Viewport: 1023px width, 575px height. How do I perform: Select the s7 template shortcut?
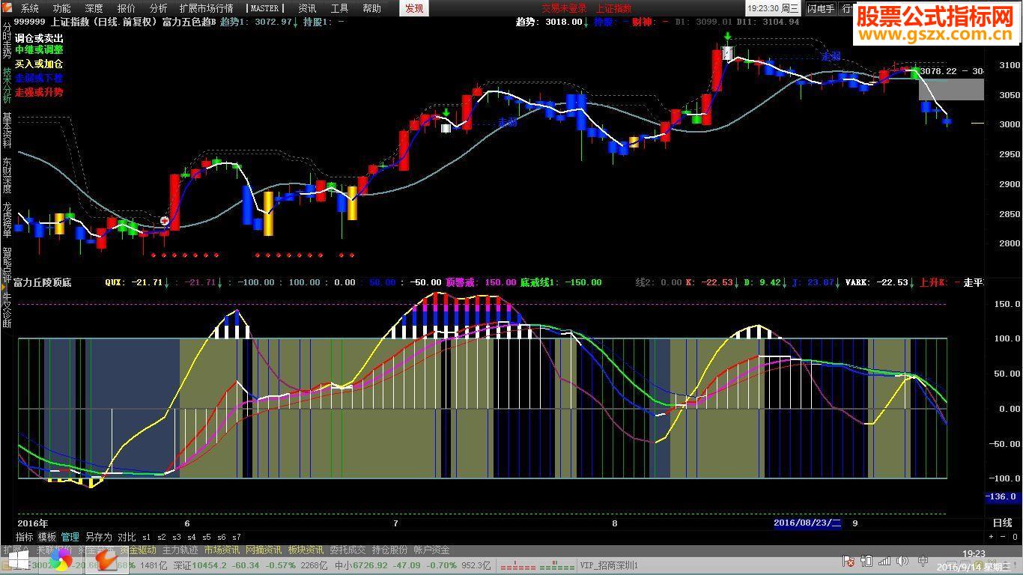[236, 537]
